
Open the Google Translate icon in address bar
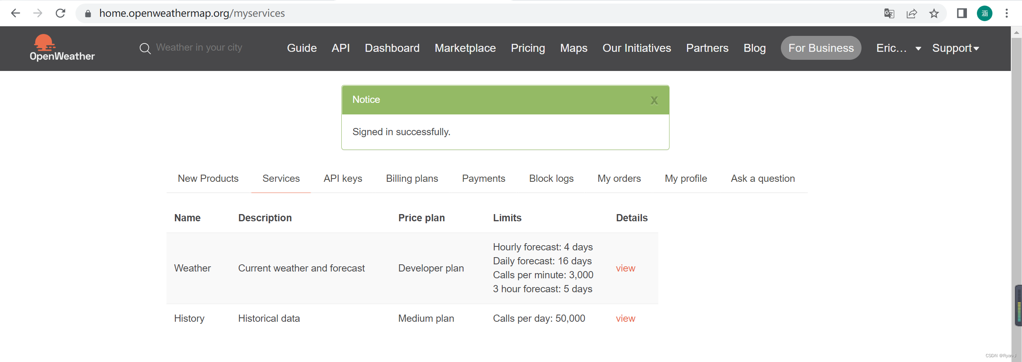pos(889,14)
